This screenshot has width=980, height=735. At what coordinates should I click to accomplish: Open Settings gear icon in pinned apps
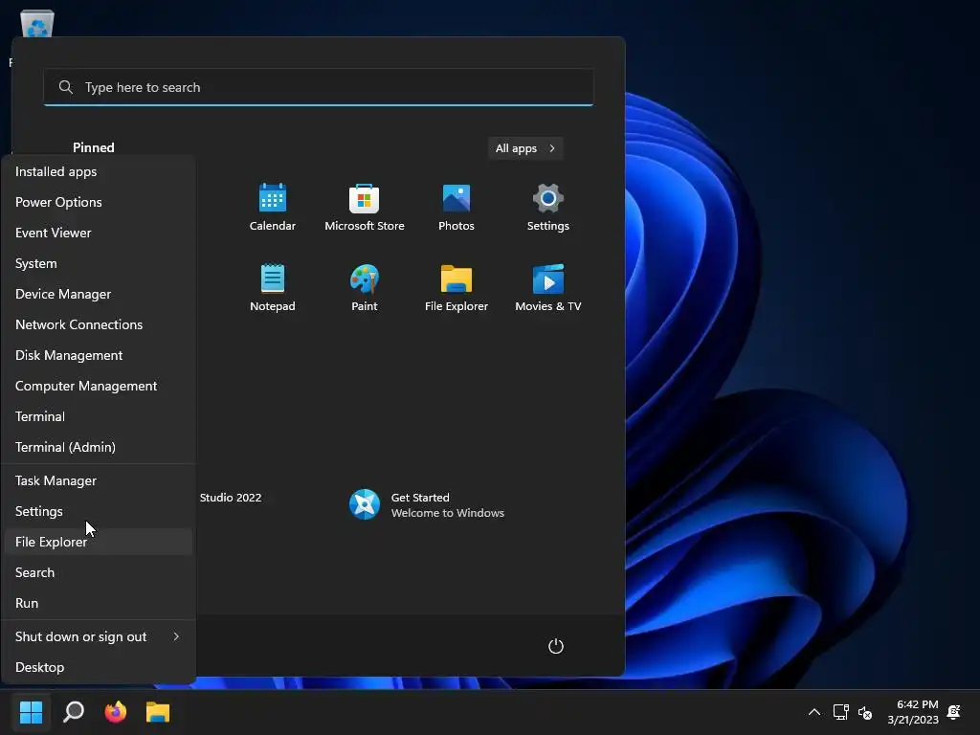[548, 207]
